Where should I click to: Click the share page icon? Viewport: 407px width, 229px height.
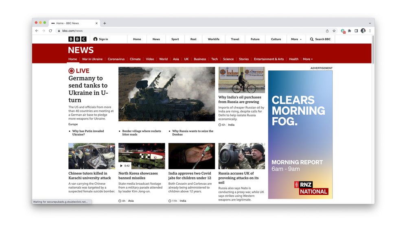click(327, 31)
